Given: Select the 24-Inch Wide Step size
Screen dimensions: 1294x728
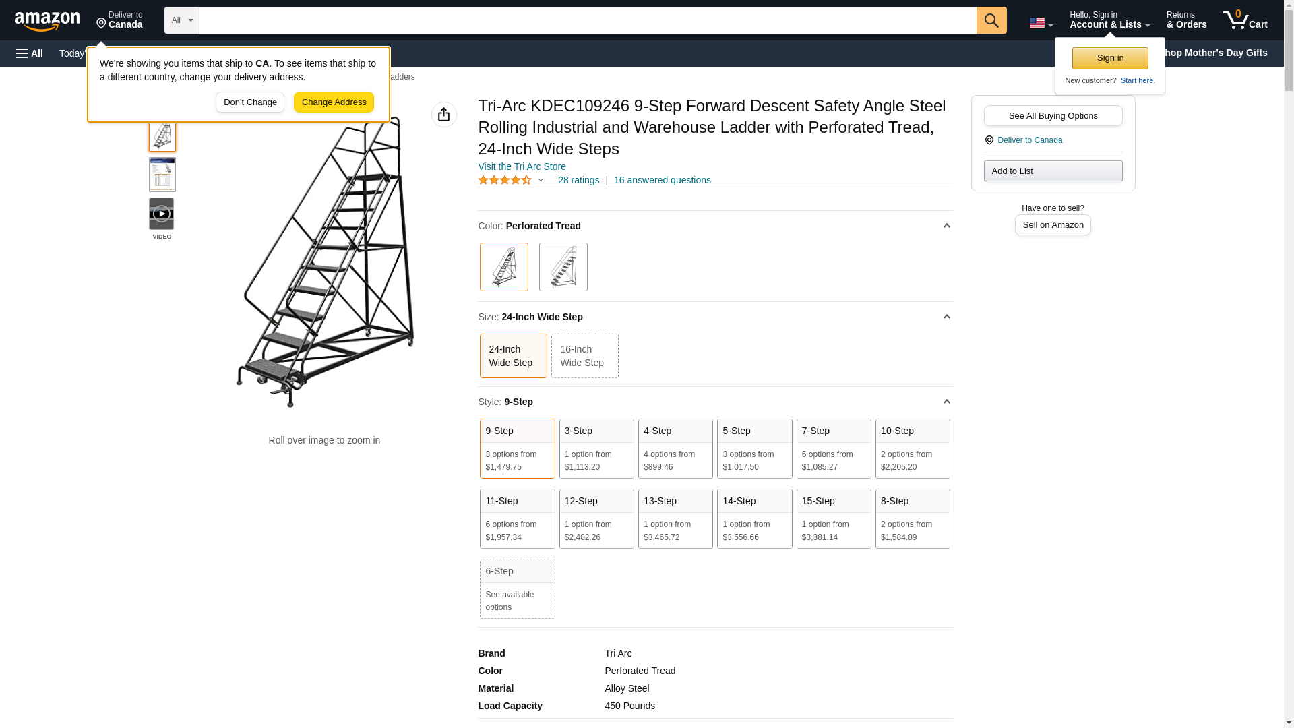Looking at the screenshot, I should [x=513, y=356].
